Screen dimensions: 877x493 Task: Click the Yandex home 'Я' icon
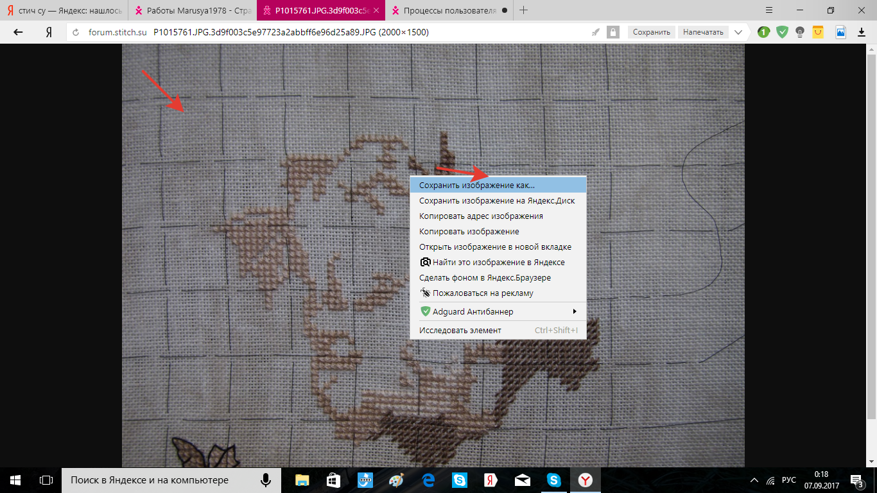pyautogui.click(x=49, y=32)
